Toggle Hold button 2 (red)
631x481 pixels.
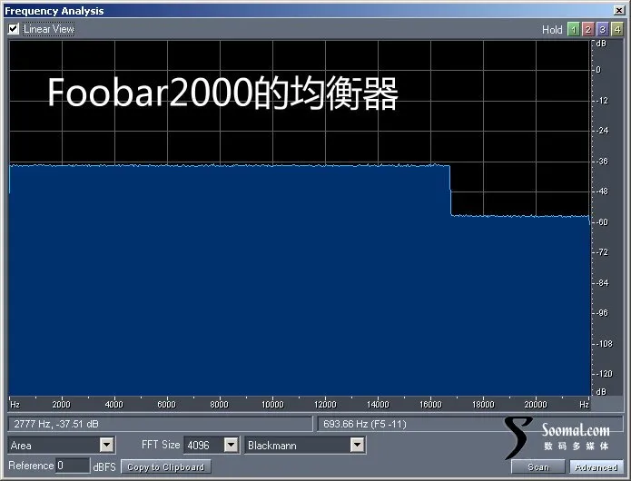click(588, 29)
